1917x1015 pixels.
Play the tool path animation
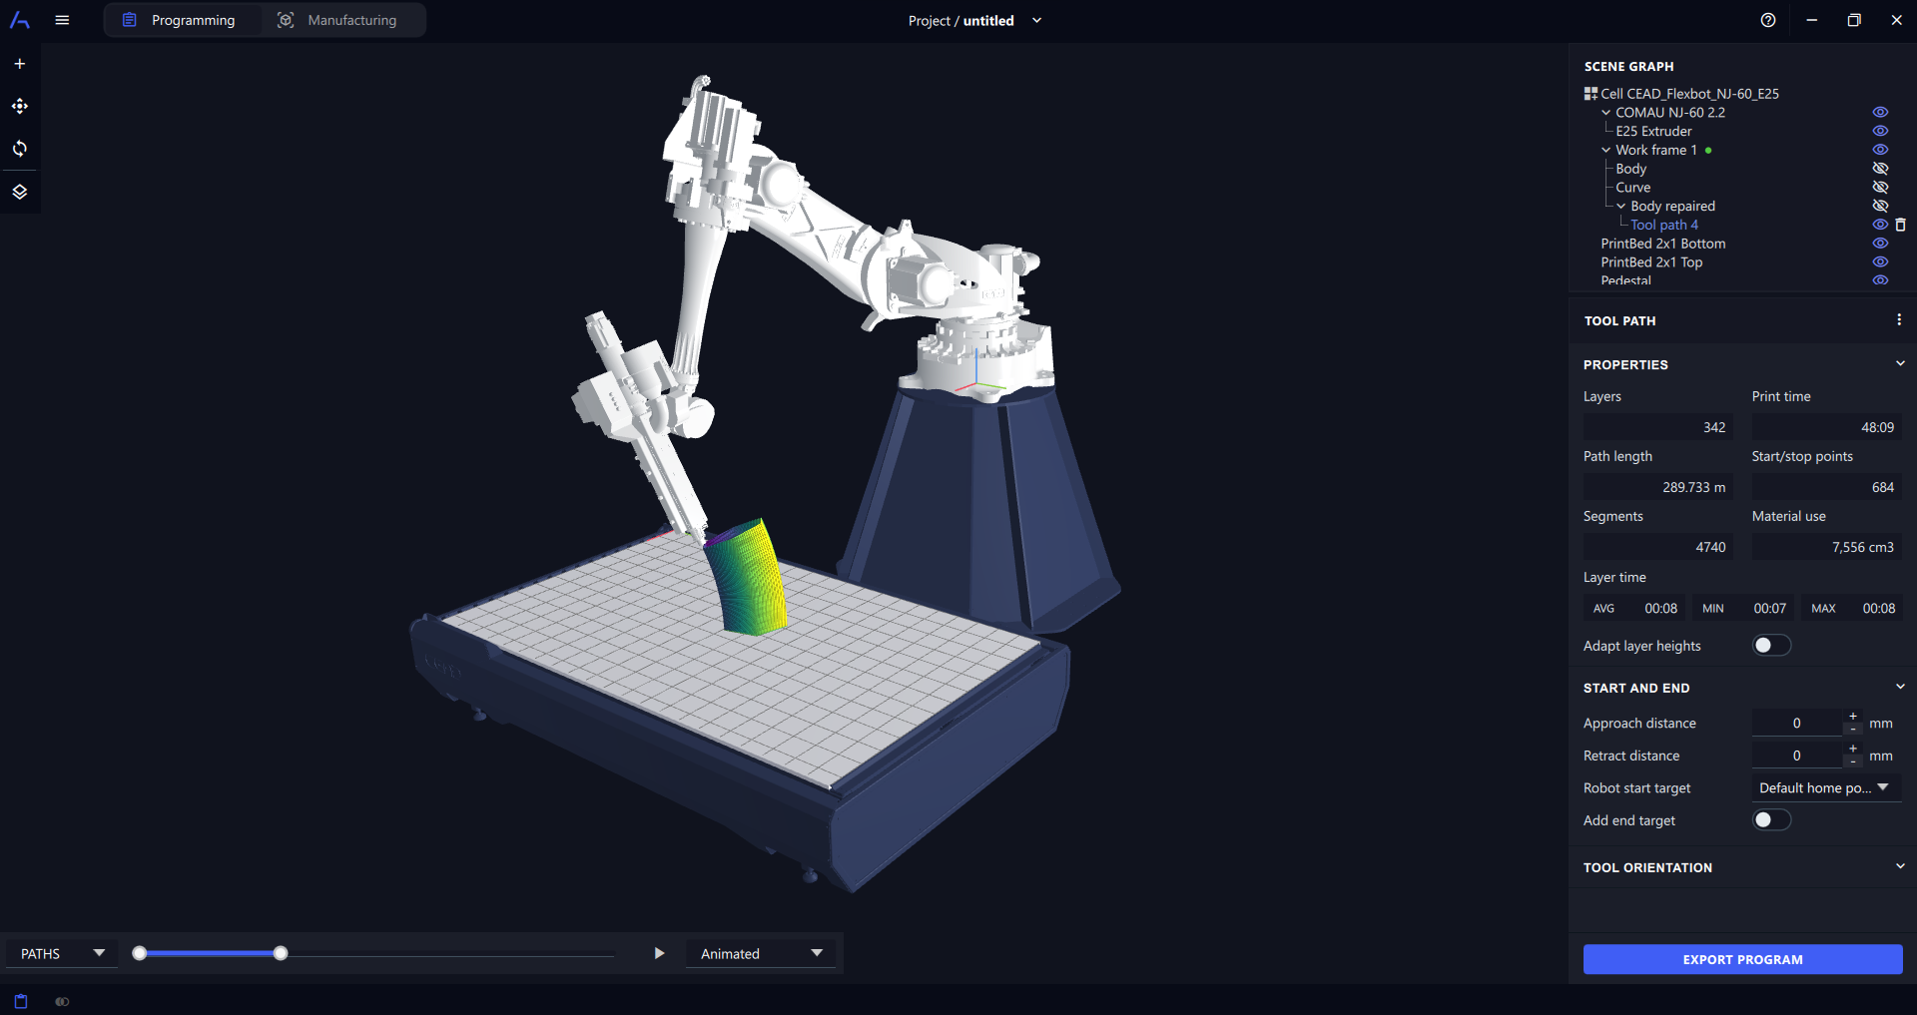659,953
